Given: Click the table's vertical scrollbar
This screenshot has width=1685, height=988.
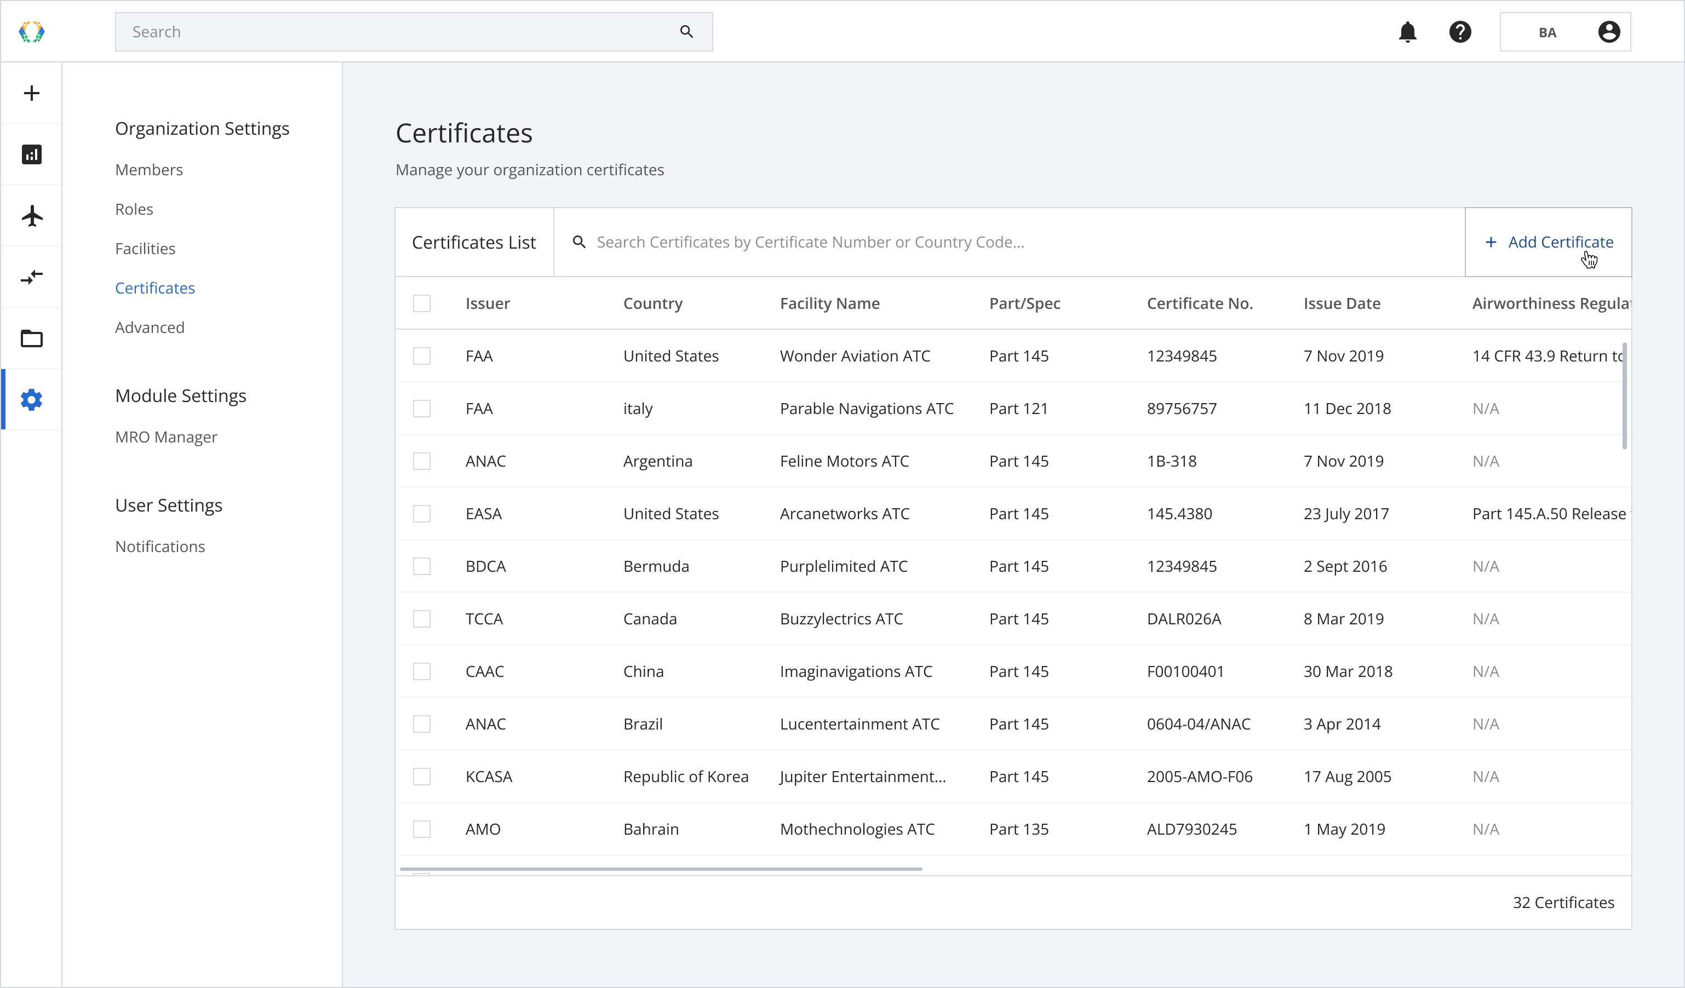Looking at the screenshot, I should coord(1625,396).
